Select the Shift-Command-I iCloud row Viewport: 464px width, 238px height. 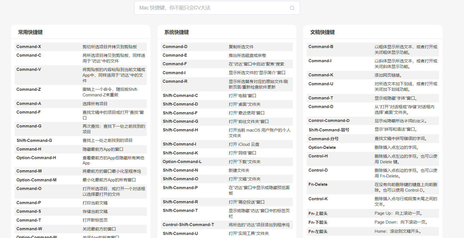tap(226, 144)
